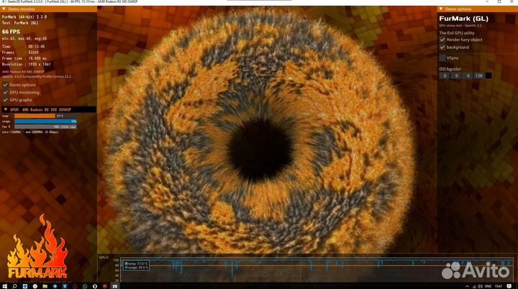518x289 pixels.
Task: Collapse the GPU0 AMD Radeon RX 580 section
Action: pos(5,109)
